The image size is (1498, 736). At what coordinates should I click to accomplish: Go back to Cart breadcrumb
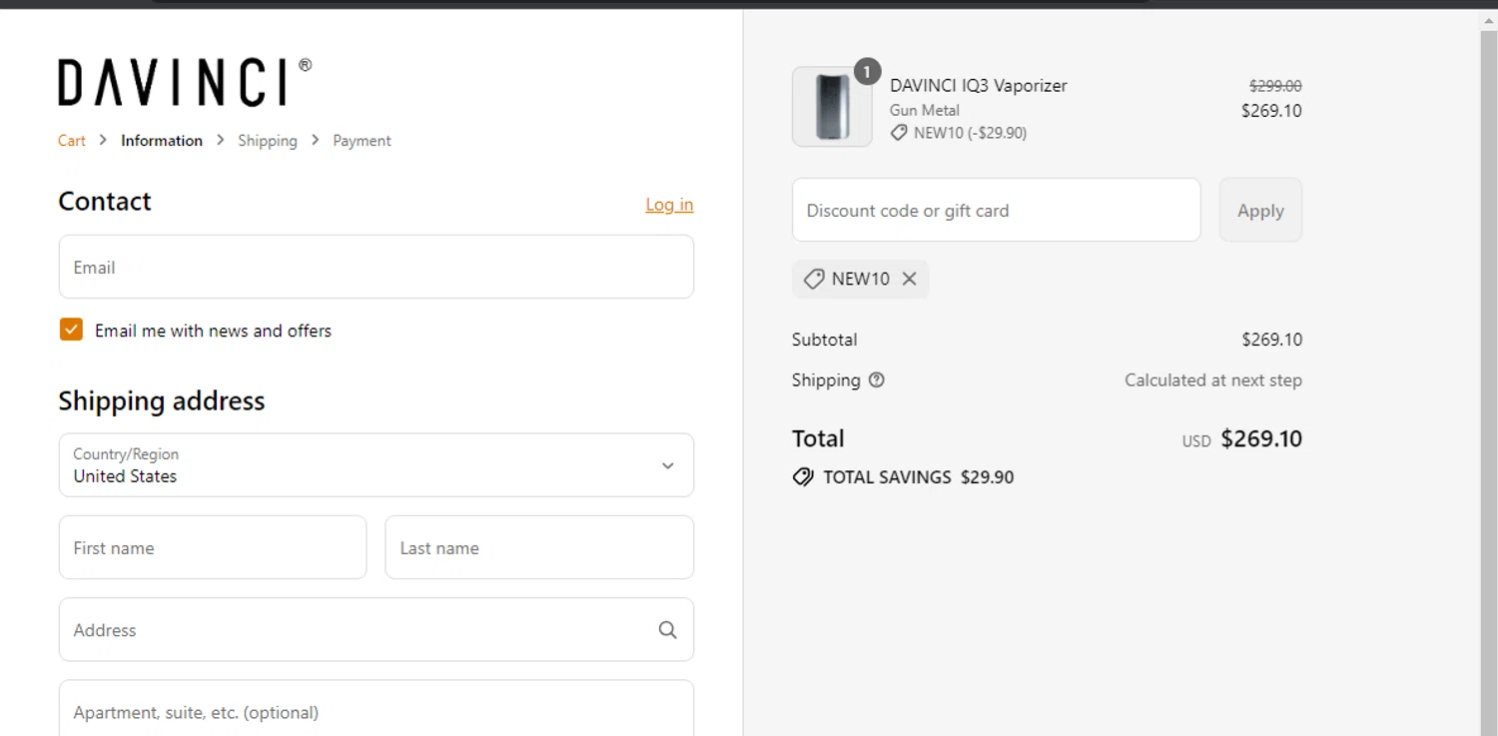point(72,141)
